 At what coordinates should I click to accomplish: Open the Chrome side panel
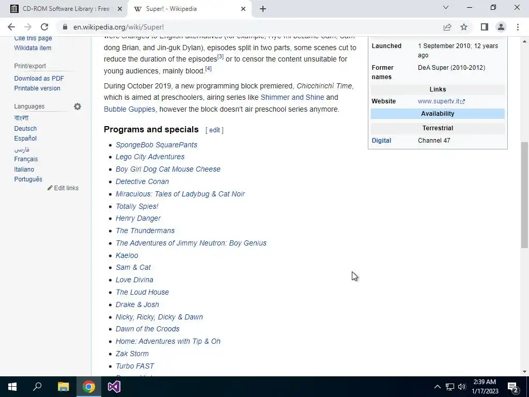[485, 27]
